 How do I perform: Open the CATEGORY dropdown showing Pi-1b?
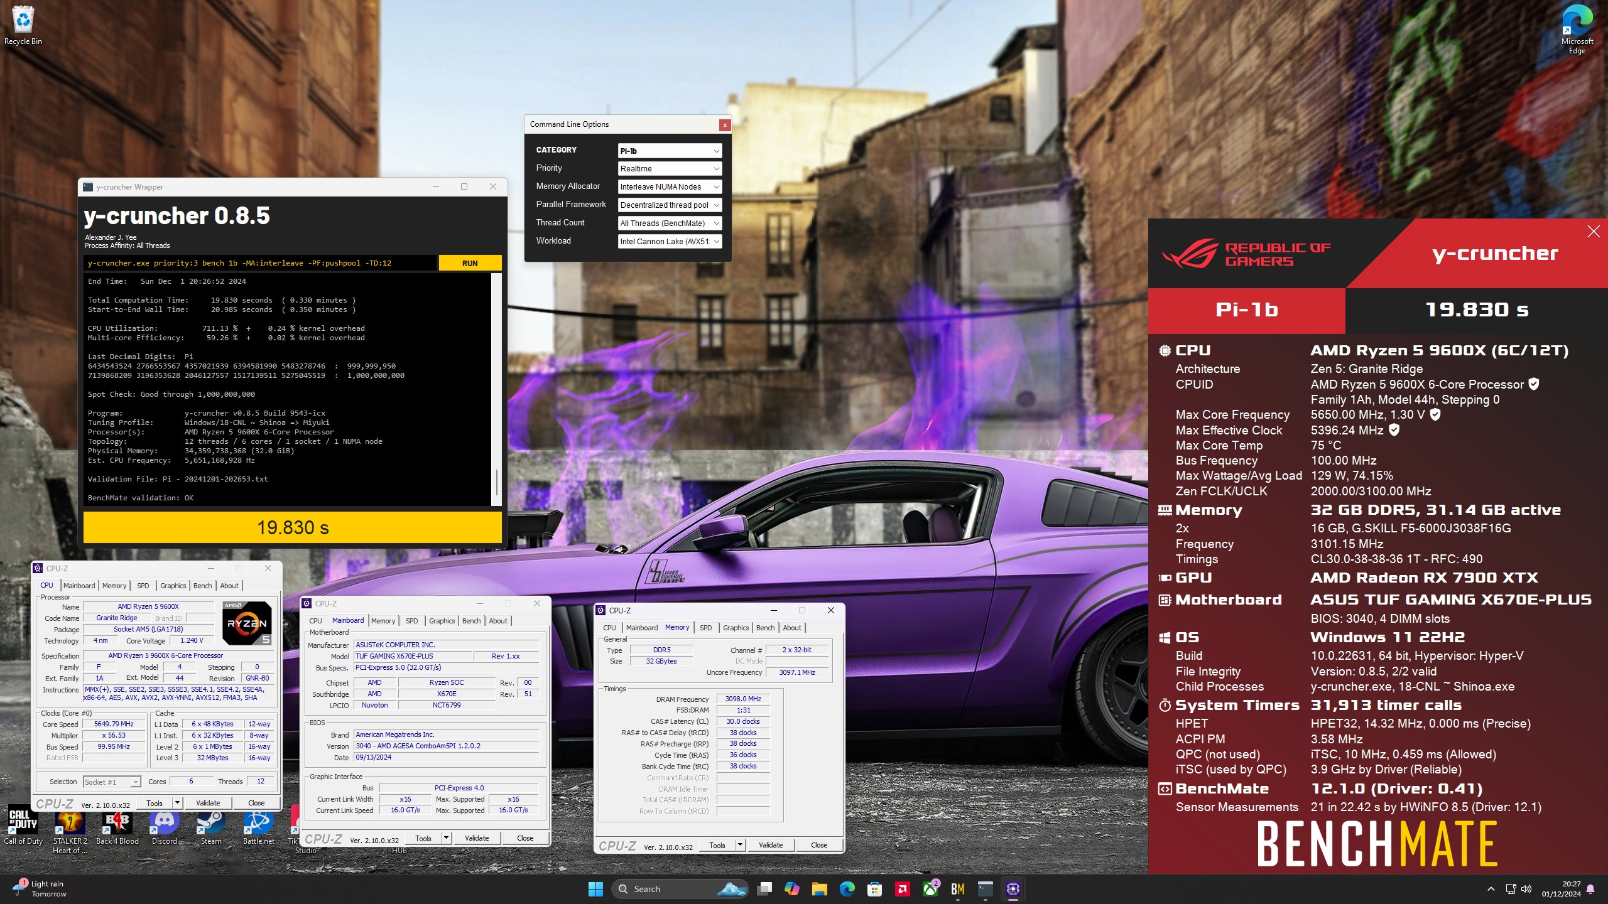point(670,151)
